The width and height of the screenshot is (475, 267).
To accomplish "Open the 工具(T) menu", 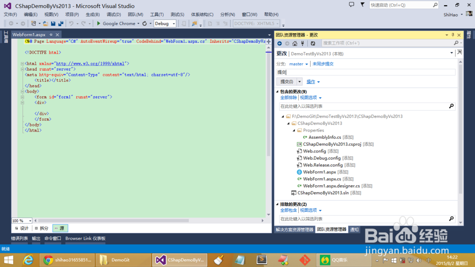I will [x=157, y=15].
